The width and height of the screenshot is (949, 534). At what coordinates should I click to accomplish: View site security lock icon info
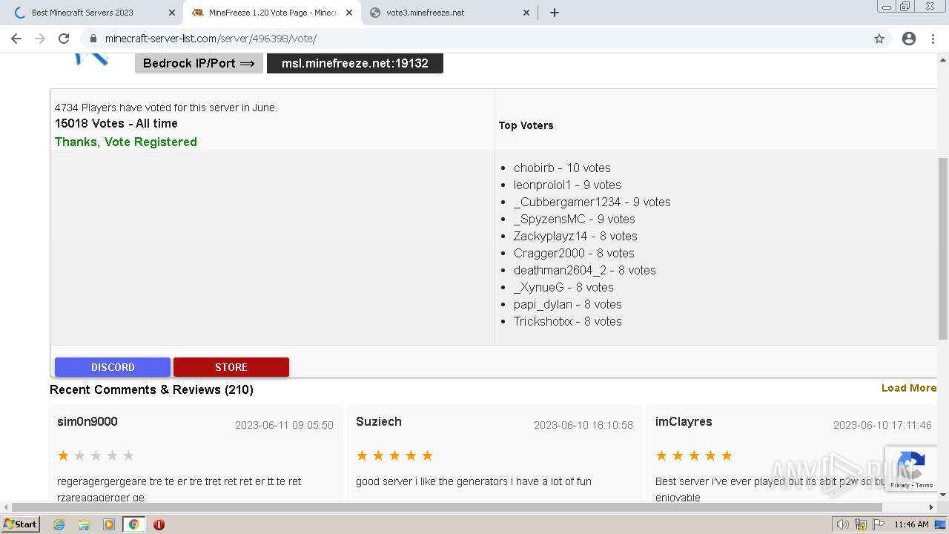93,39
